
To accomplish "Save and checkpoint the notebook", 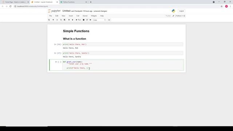I will point(49,20).
